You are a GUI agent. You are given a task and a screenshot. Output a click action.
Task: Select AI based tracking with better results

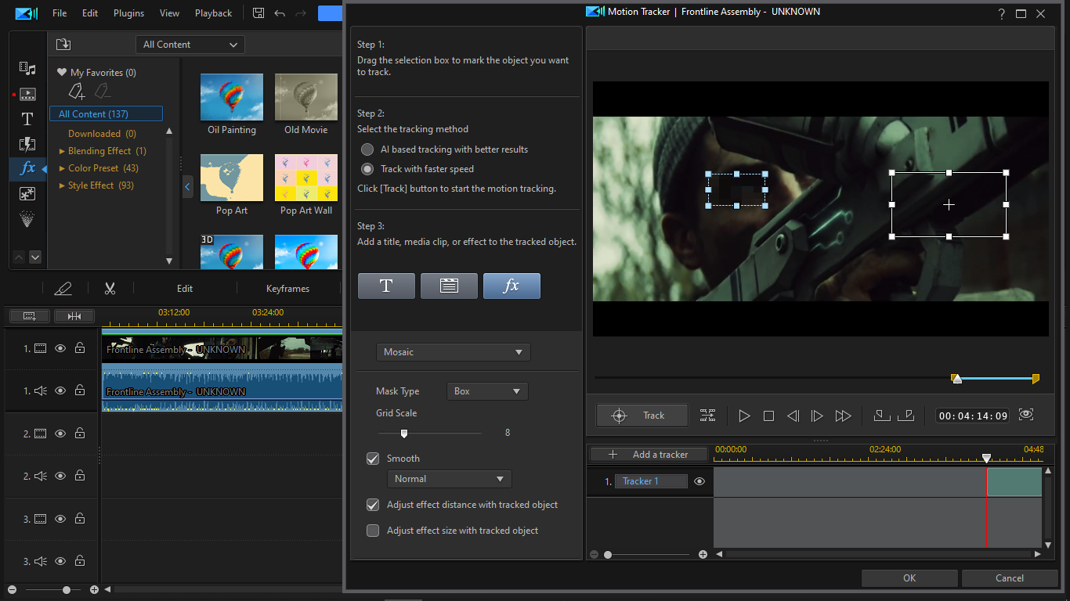click(367, 149)
